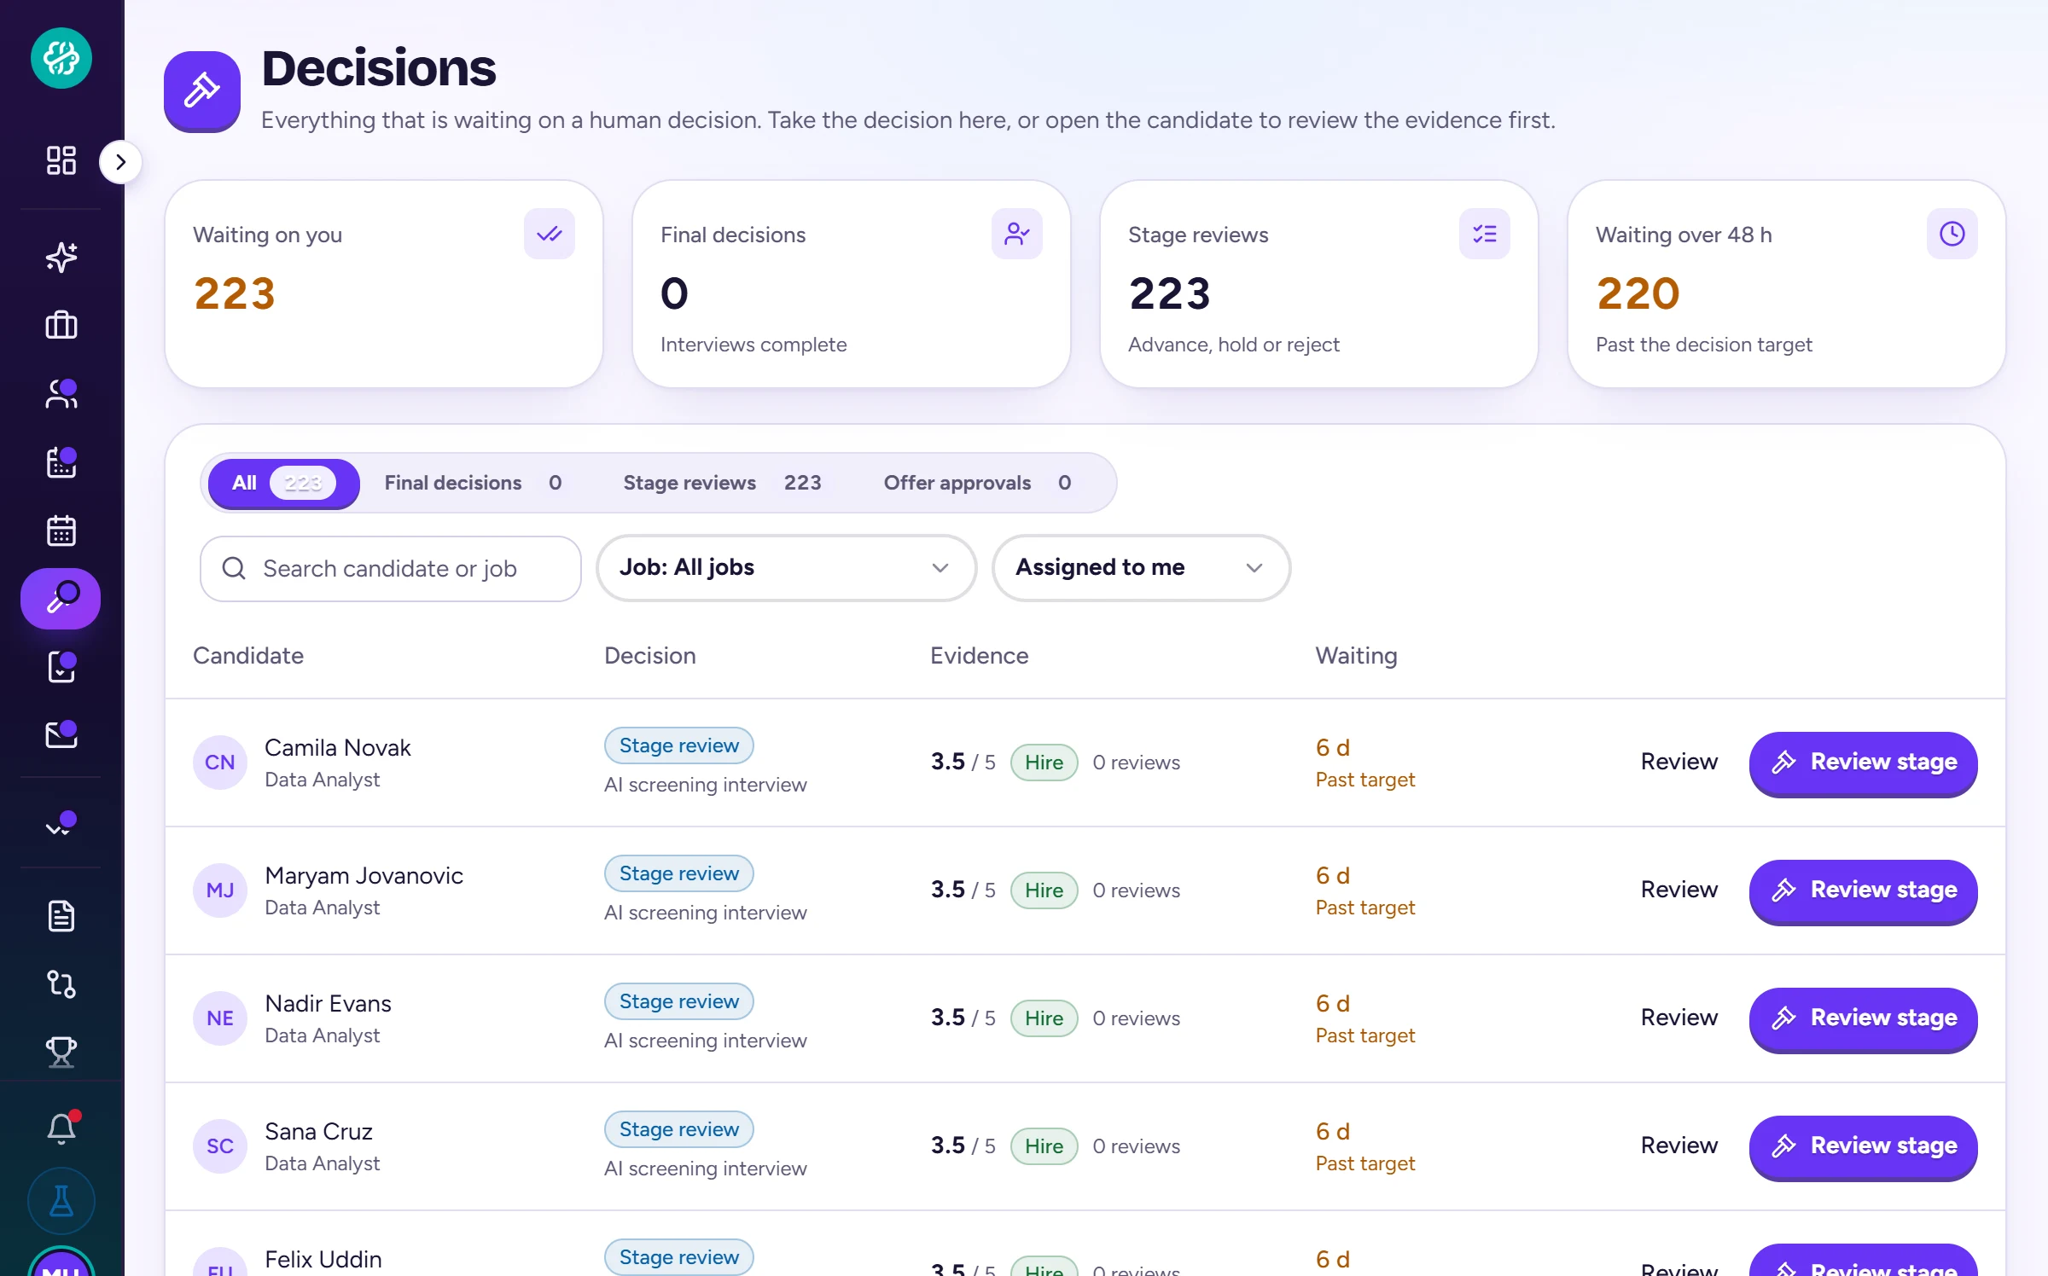Click the logo icon at sidebar top
Screen dimensions: 2048x1276
[x=61, y=58]
